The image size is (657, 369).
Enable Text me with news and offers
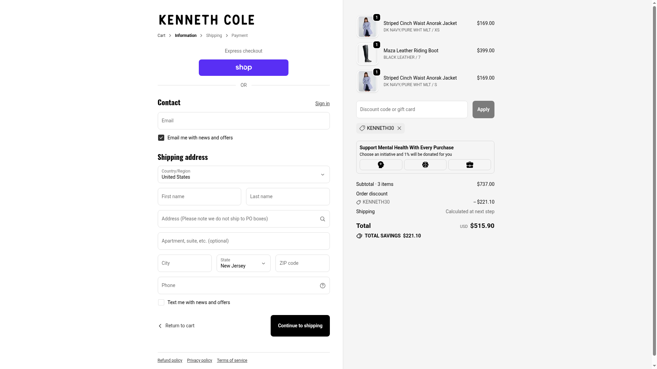(x=161, y=302)
